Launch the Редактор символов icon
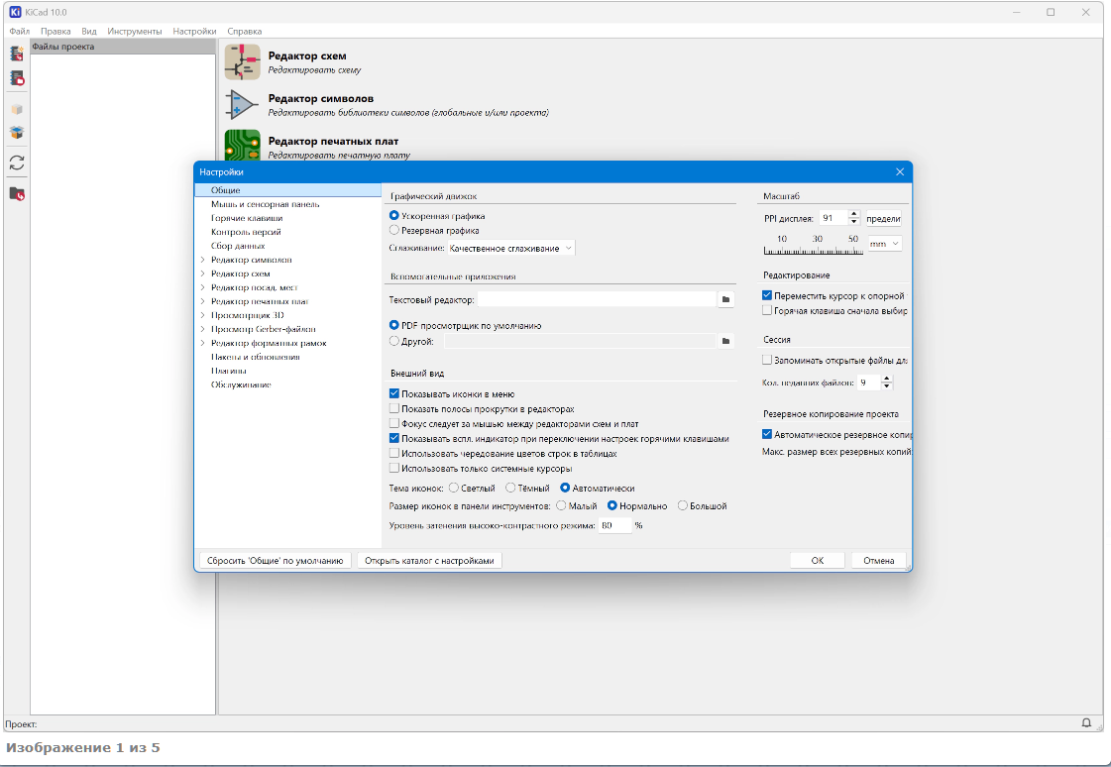1111x767 pixels. pyautogui.click(x=242, y=105)
